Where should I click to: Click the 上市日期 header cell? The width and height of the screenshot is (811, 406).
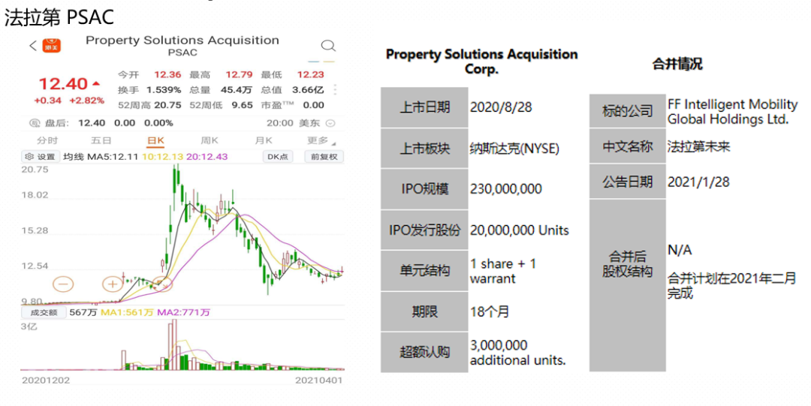tap(424, 107)
